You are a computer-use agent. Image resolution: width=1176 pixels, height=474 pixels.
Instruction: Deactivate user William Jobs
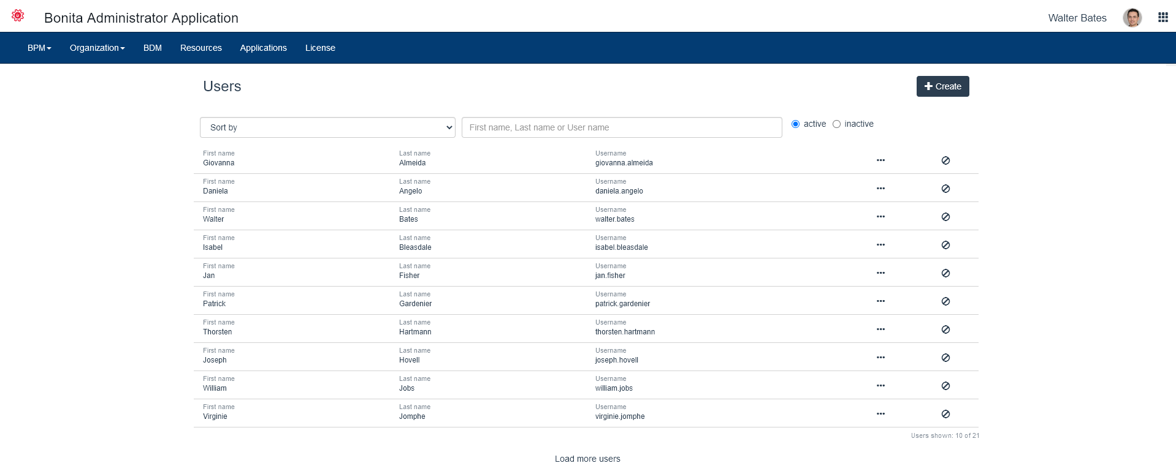click(945, 386)
